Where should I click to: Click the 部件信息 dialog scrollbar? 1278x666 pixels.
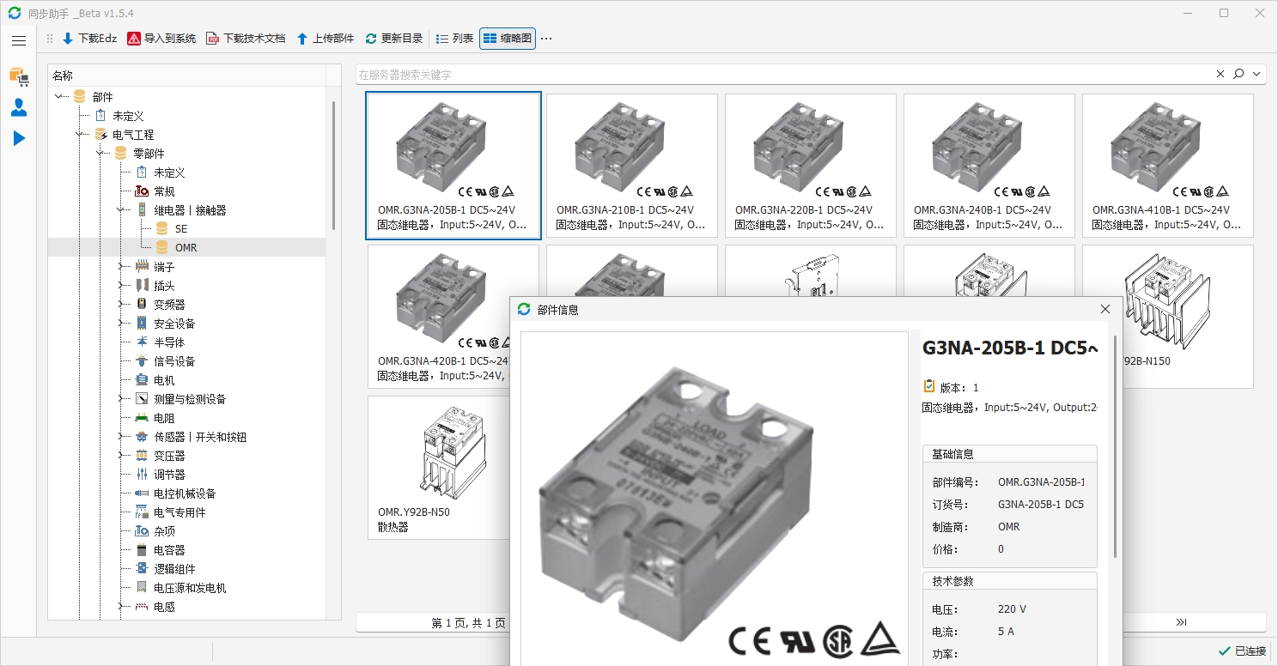pos(1115,446)
